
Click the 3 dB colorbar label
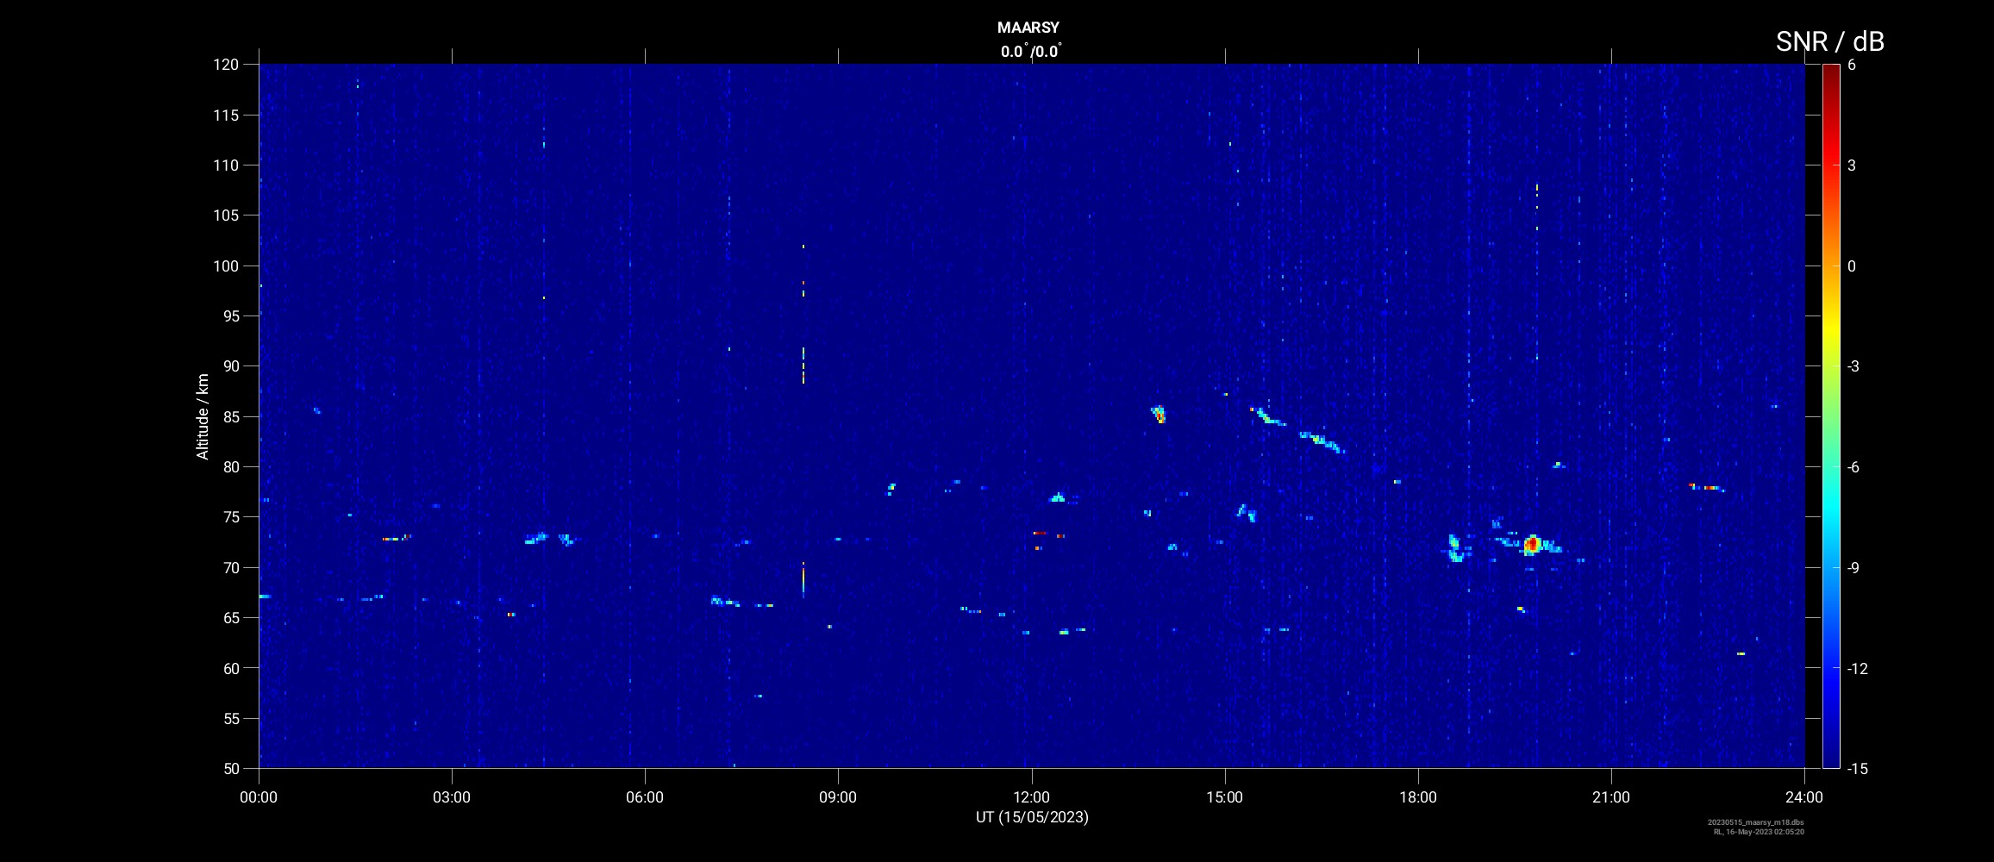click(x=1852, y=165)
